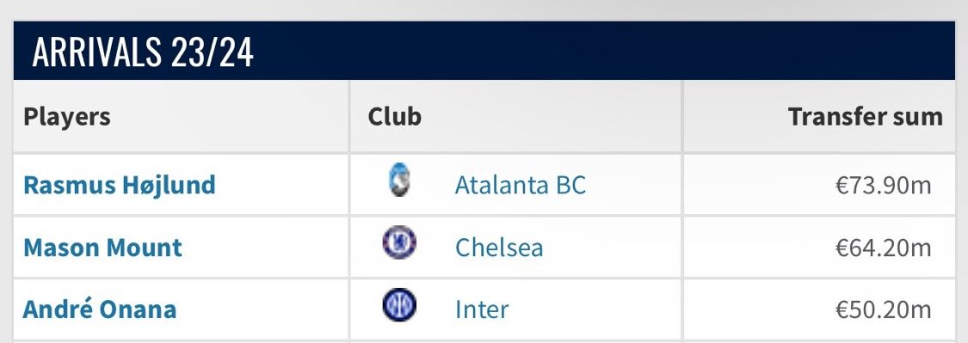Click the gray background above the table
The image size is (968, 343).
[484, 9]
